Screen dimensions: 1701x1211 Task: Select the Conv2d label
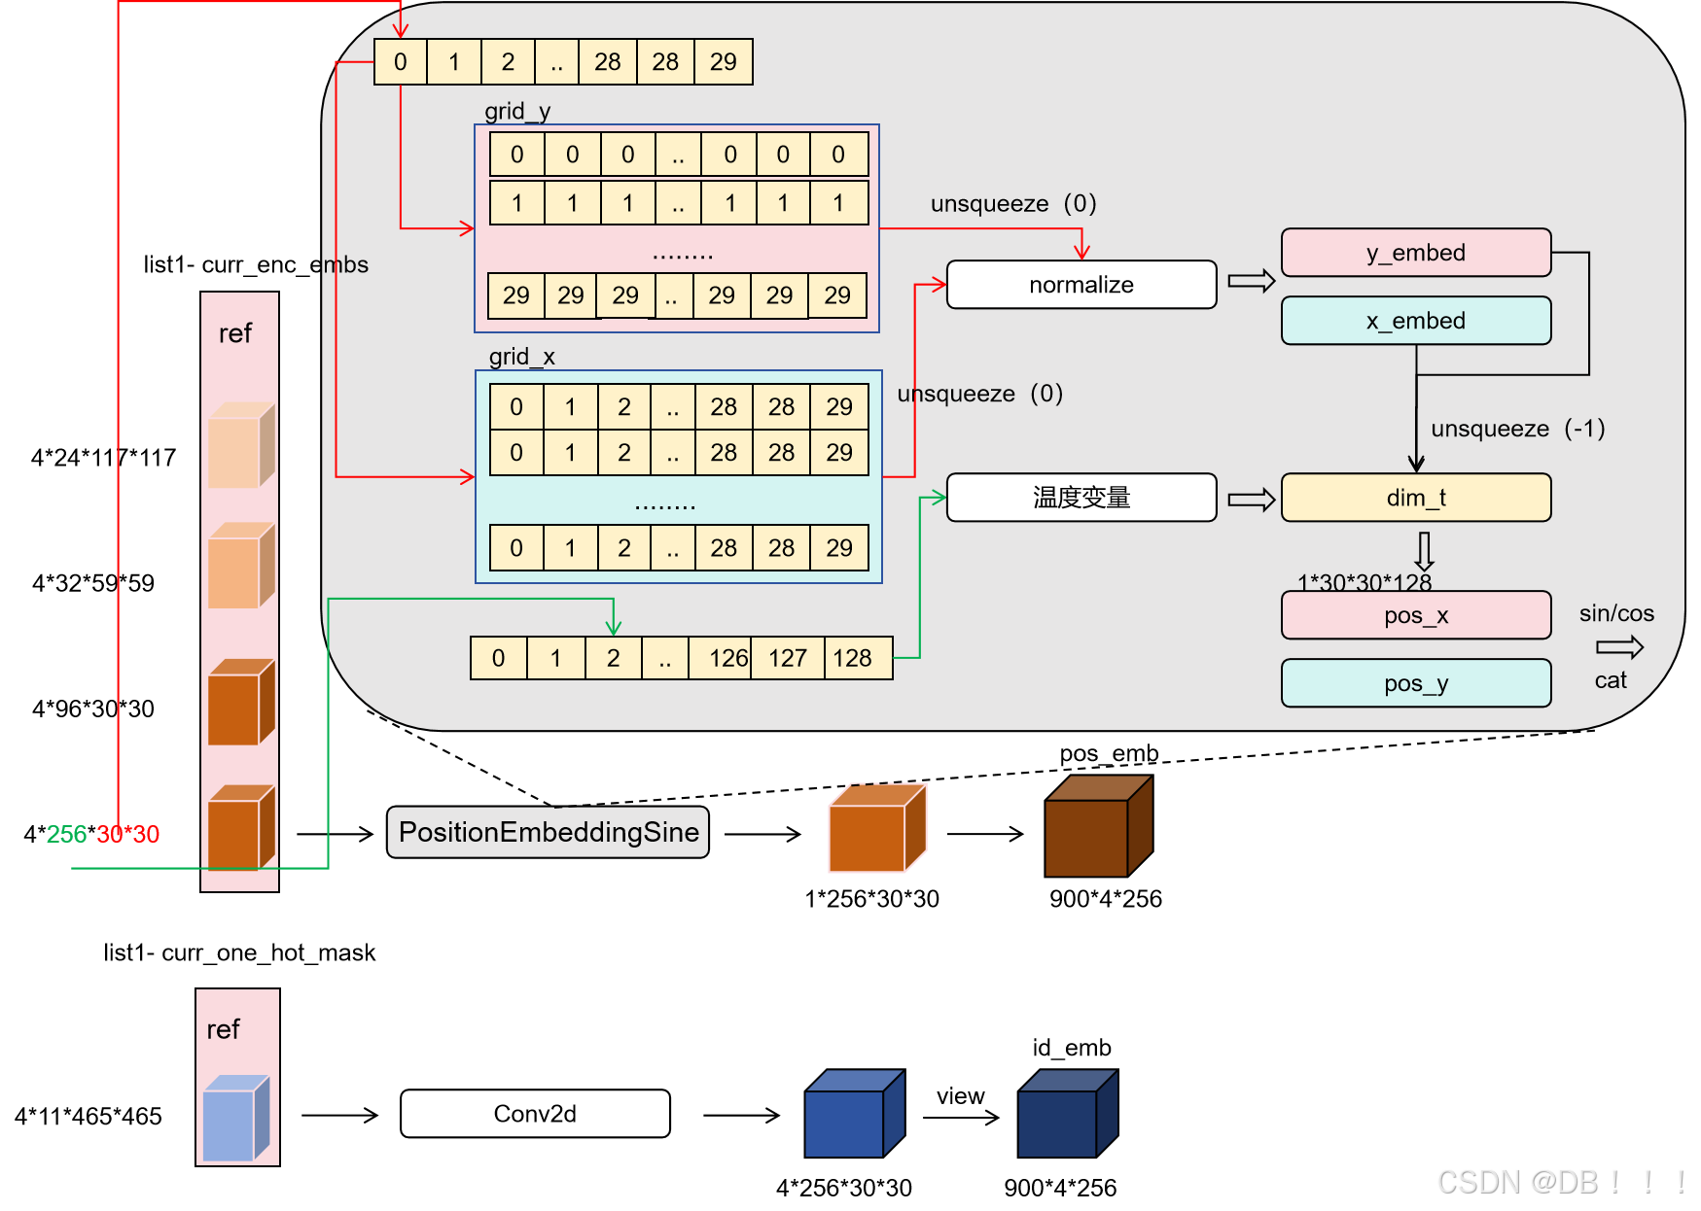(x=534, y=1114)
